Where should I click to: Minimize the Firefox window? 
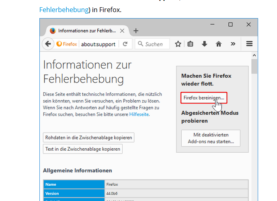point(212,24)
